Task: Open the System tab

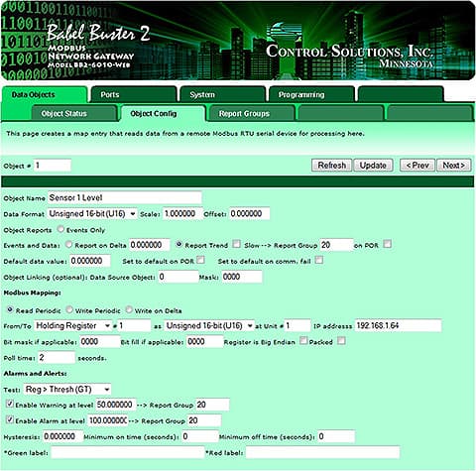Action: pyautogui.click(x=223, y=95)
